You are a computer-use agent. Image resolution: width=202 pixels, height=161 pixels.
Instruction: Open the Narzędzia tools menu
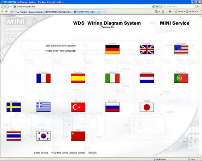click(192, 12)
